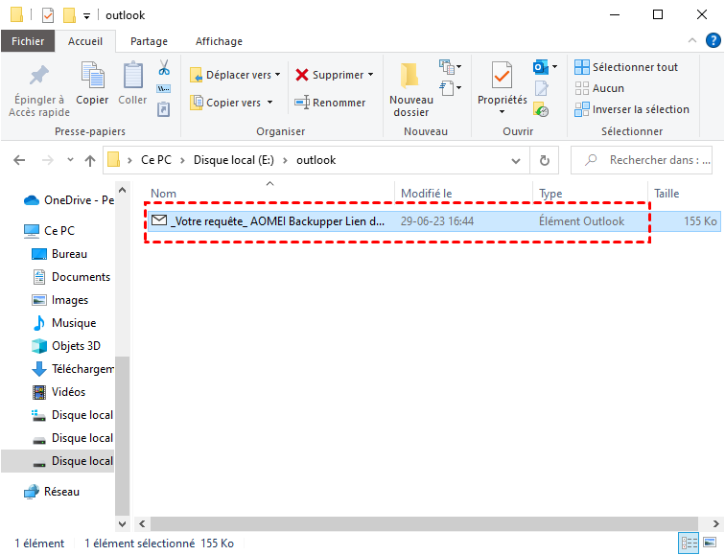Open Déplacer vers dropdown
Screen dimensions: 725x555
pos(235,75)
